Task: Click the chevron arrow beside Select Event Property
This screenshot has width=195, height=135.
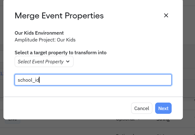Action: (68, 62)
